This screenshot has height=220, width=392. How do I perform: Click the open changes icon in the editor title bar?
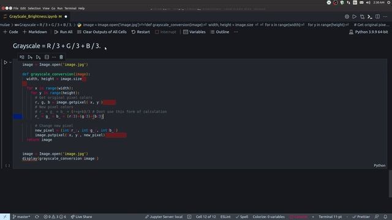362,16
